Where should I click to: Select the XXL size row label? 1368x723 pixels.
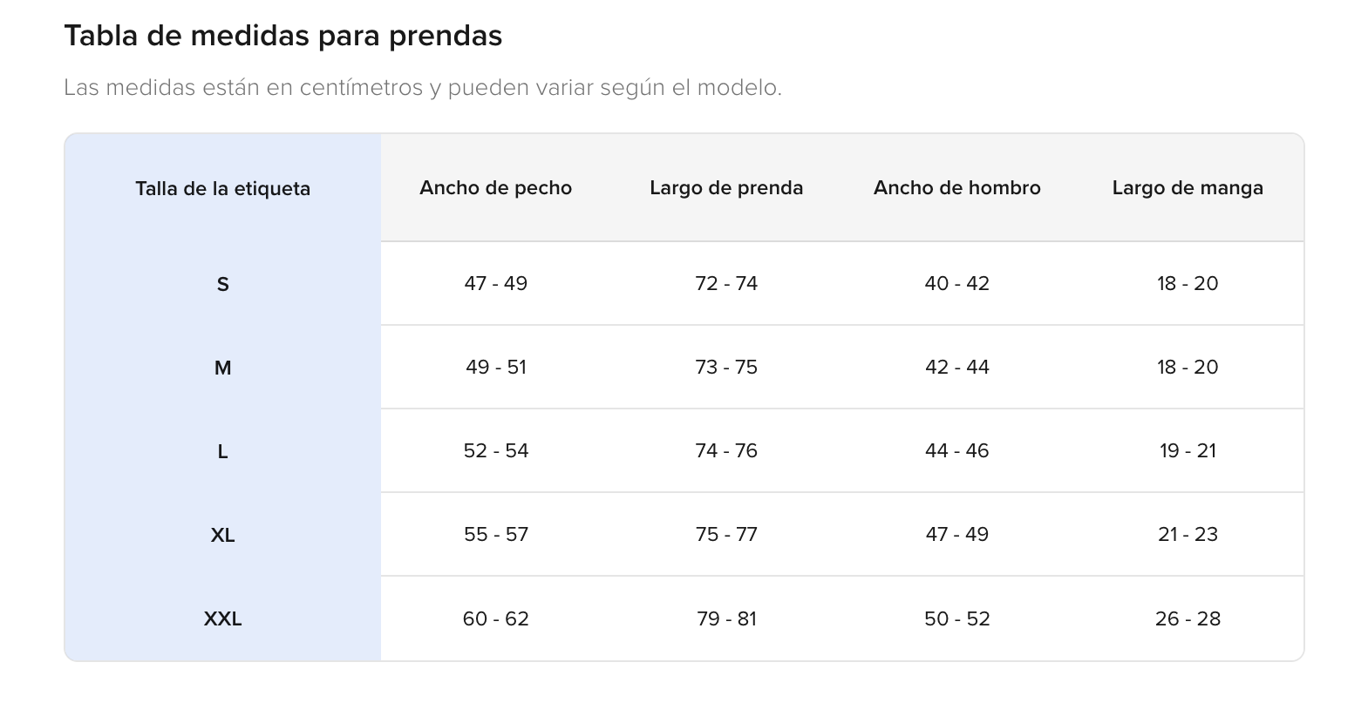222,619
